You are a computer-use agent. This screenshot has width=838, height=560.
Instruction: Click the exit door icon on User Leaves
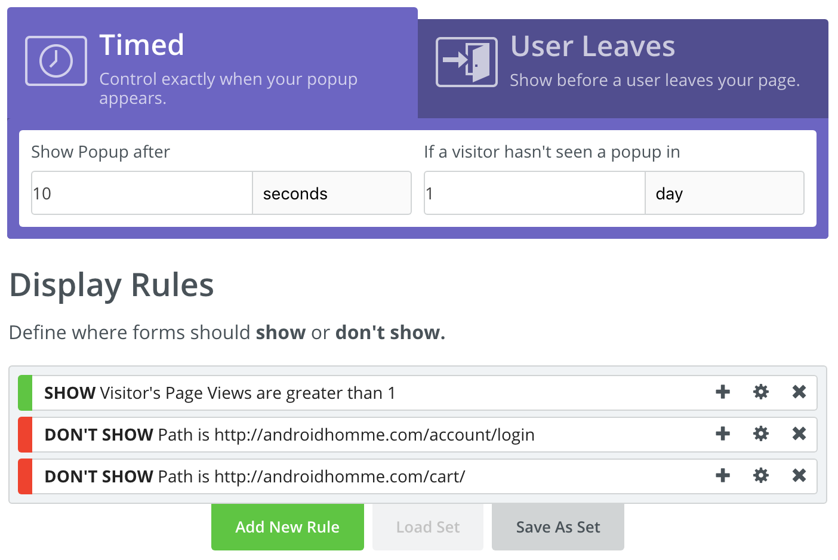pos(467,62)
